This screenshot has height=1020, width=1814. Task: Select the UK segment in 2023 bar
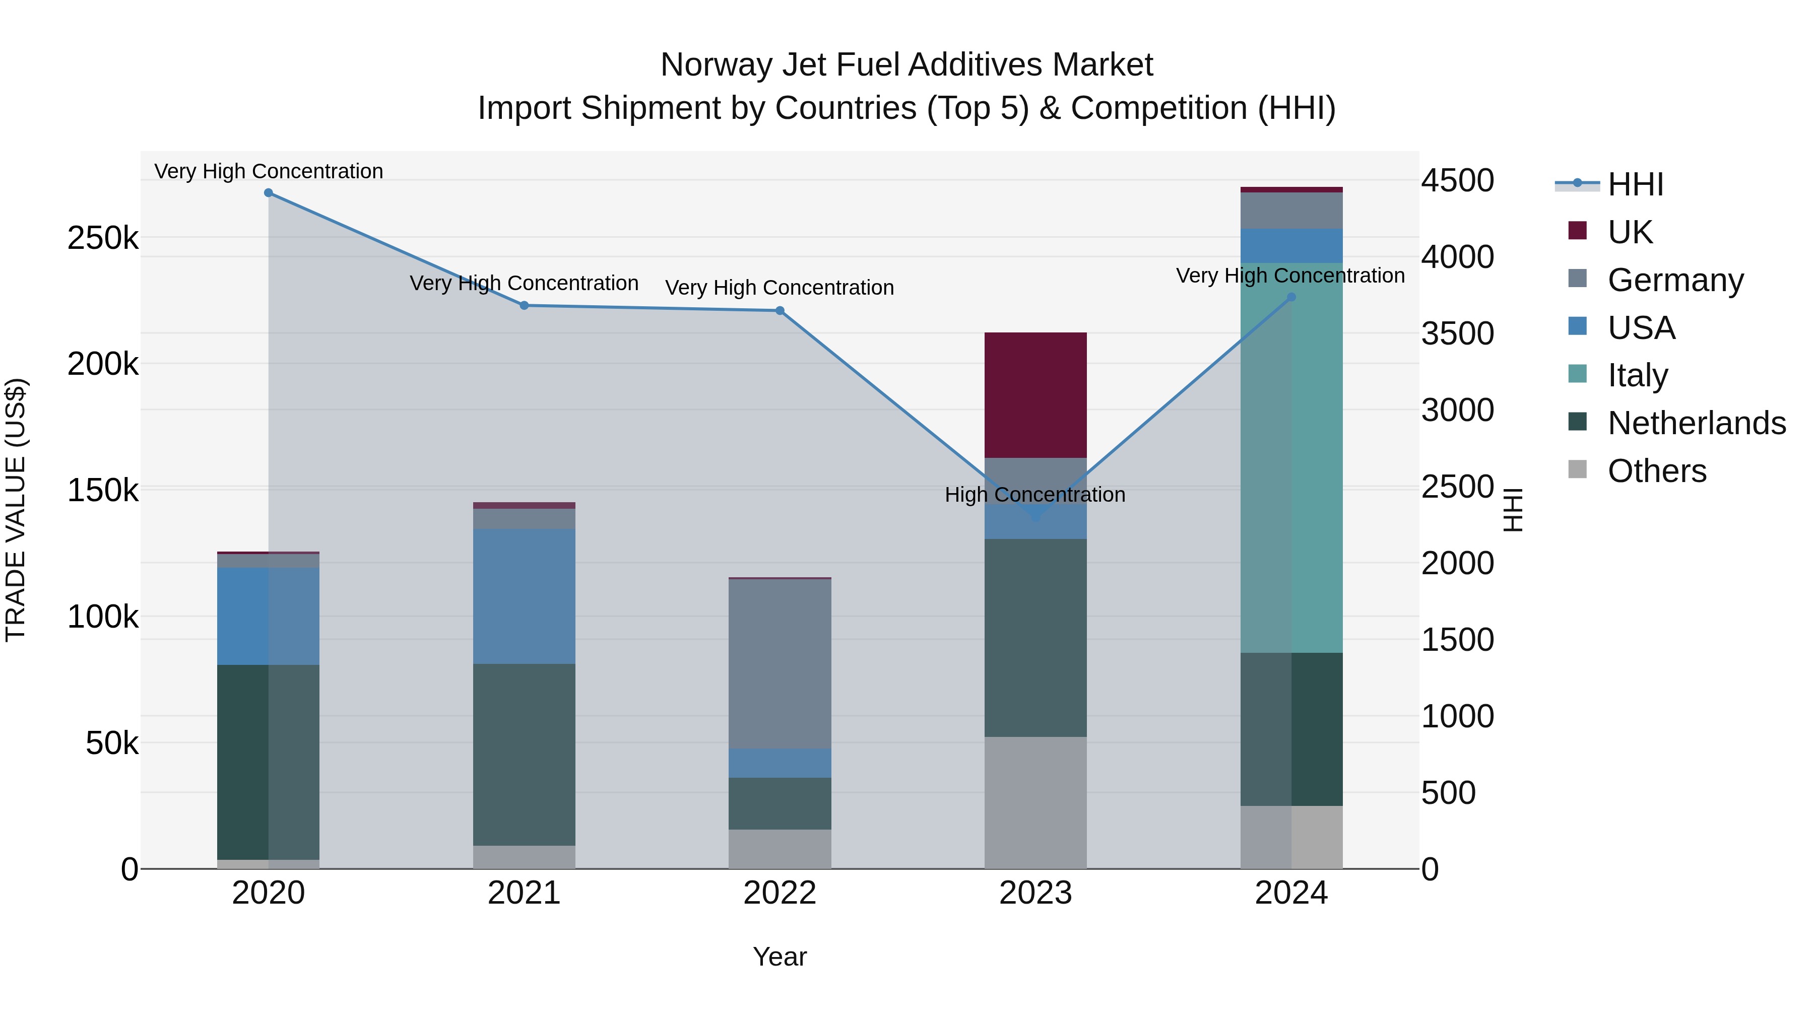click(x=1035, y=395)
